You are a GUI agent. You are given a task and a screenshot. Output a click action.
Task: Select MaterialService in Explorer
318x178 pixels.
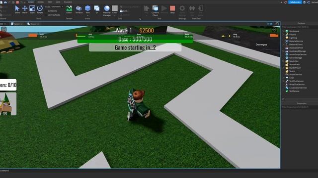[x=296, y=41]
